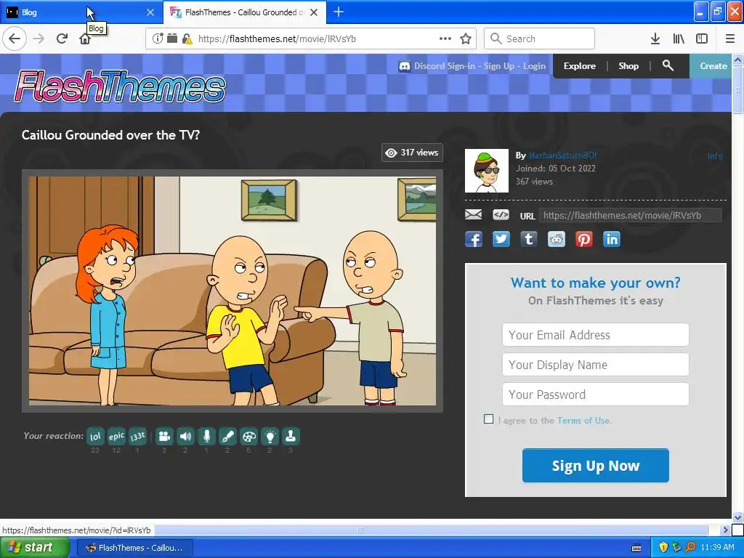Open the Terms of Use link
Image resolution: width=744 pixels, height=558 pixels.
click(583, 421)
